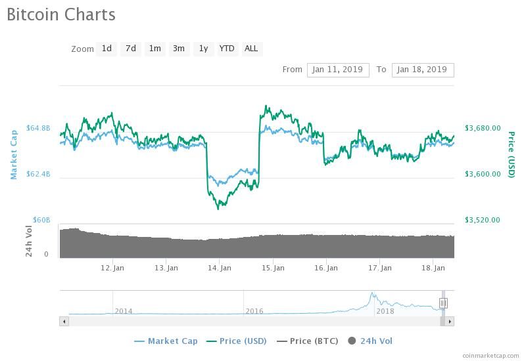
Task: Click 2016 in the navigator timeline
Action: (254, 311)
